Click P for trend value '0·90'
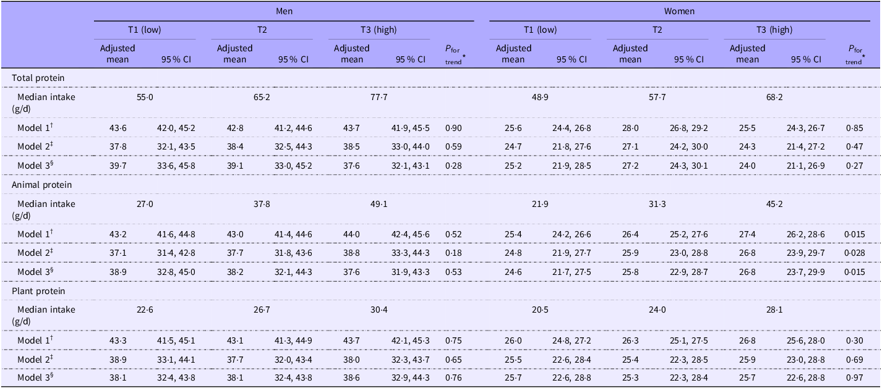This screenshot has height=388, width=882. [x=453, y=127]
